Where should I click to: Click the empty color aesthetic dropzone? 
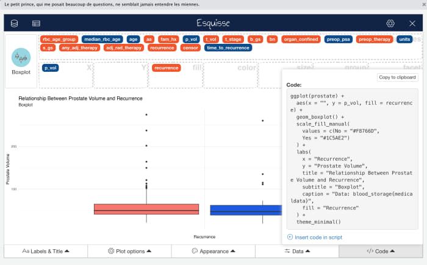(231, 75)
